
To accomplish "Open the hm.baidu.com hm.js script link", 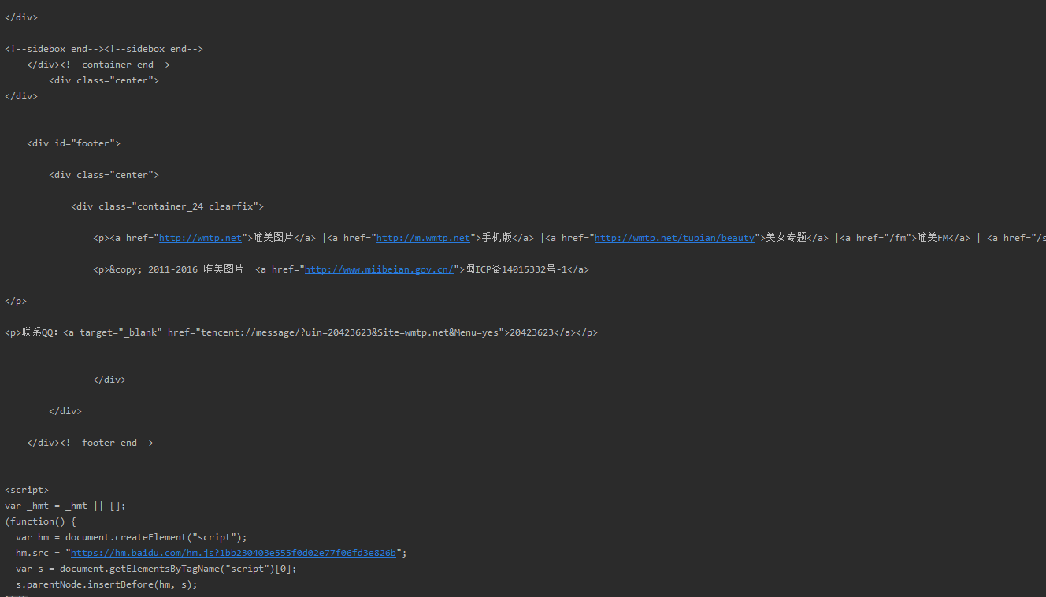I will [233, 553].
